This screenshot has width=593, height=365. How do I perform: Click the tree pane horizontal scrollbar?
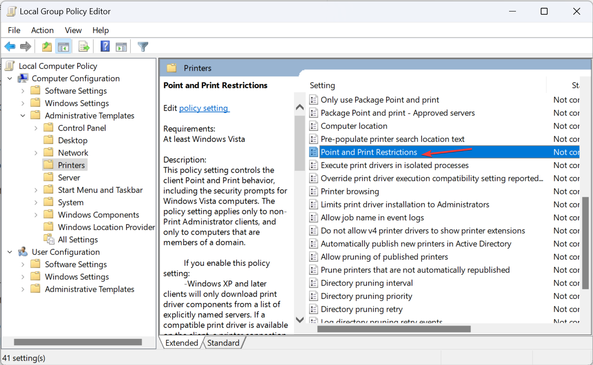(x=78, y=342)
